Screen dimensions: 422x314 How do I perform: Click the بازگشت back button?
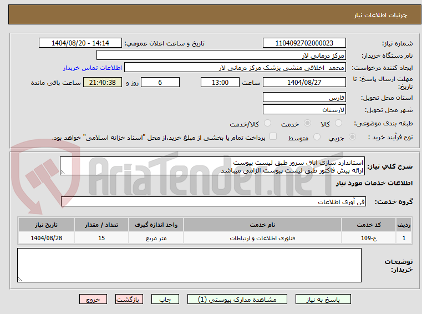point(129,299)
